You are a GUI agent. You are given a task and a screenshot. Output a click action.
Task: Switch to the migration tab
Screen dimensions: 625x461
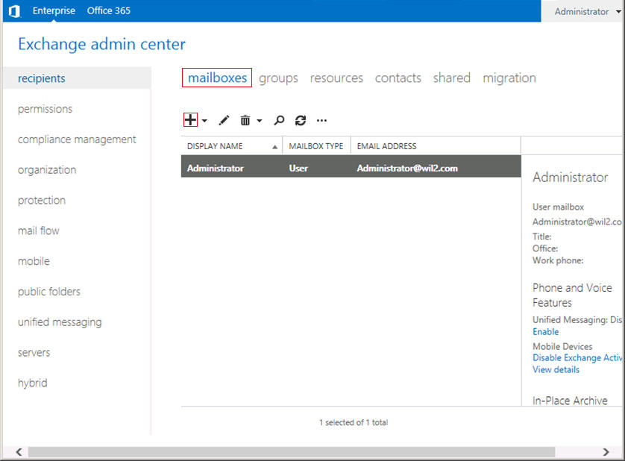[509, 78]
